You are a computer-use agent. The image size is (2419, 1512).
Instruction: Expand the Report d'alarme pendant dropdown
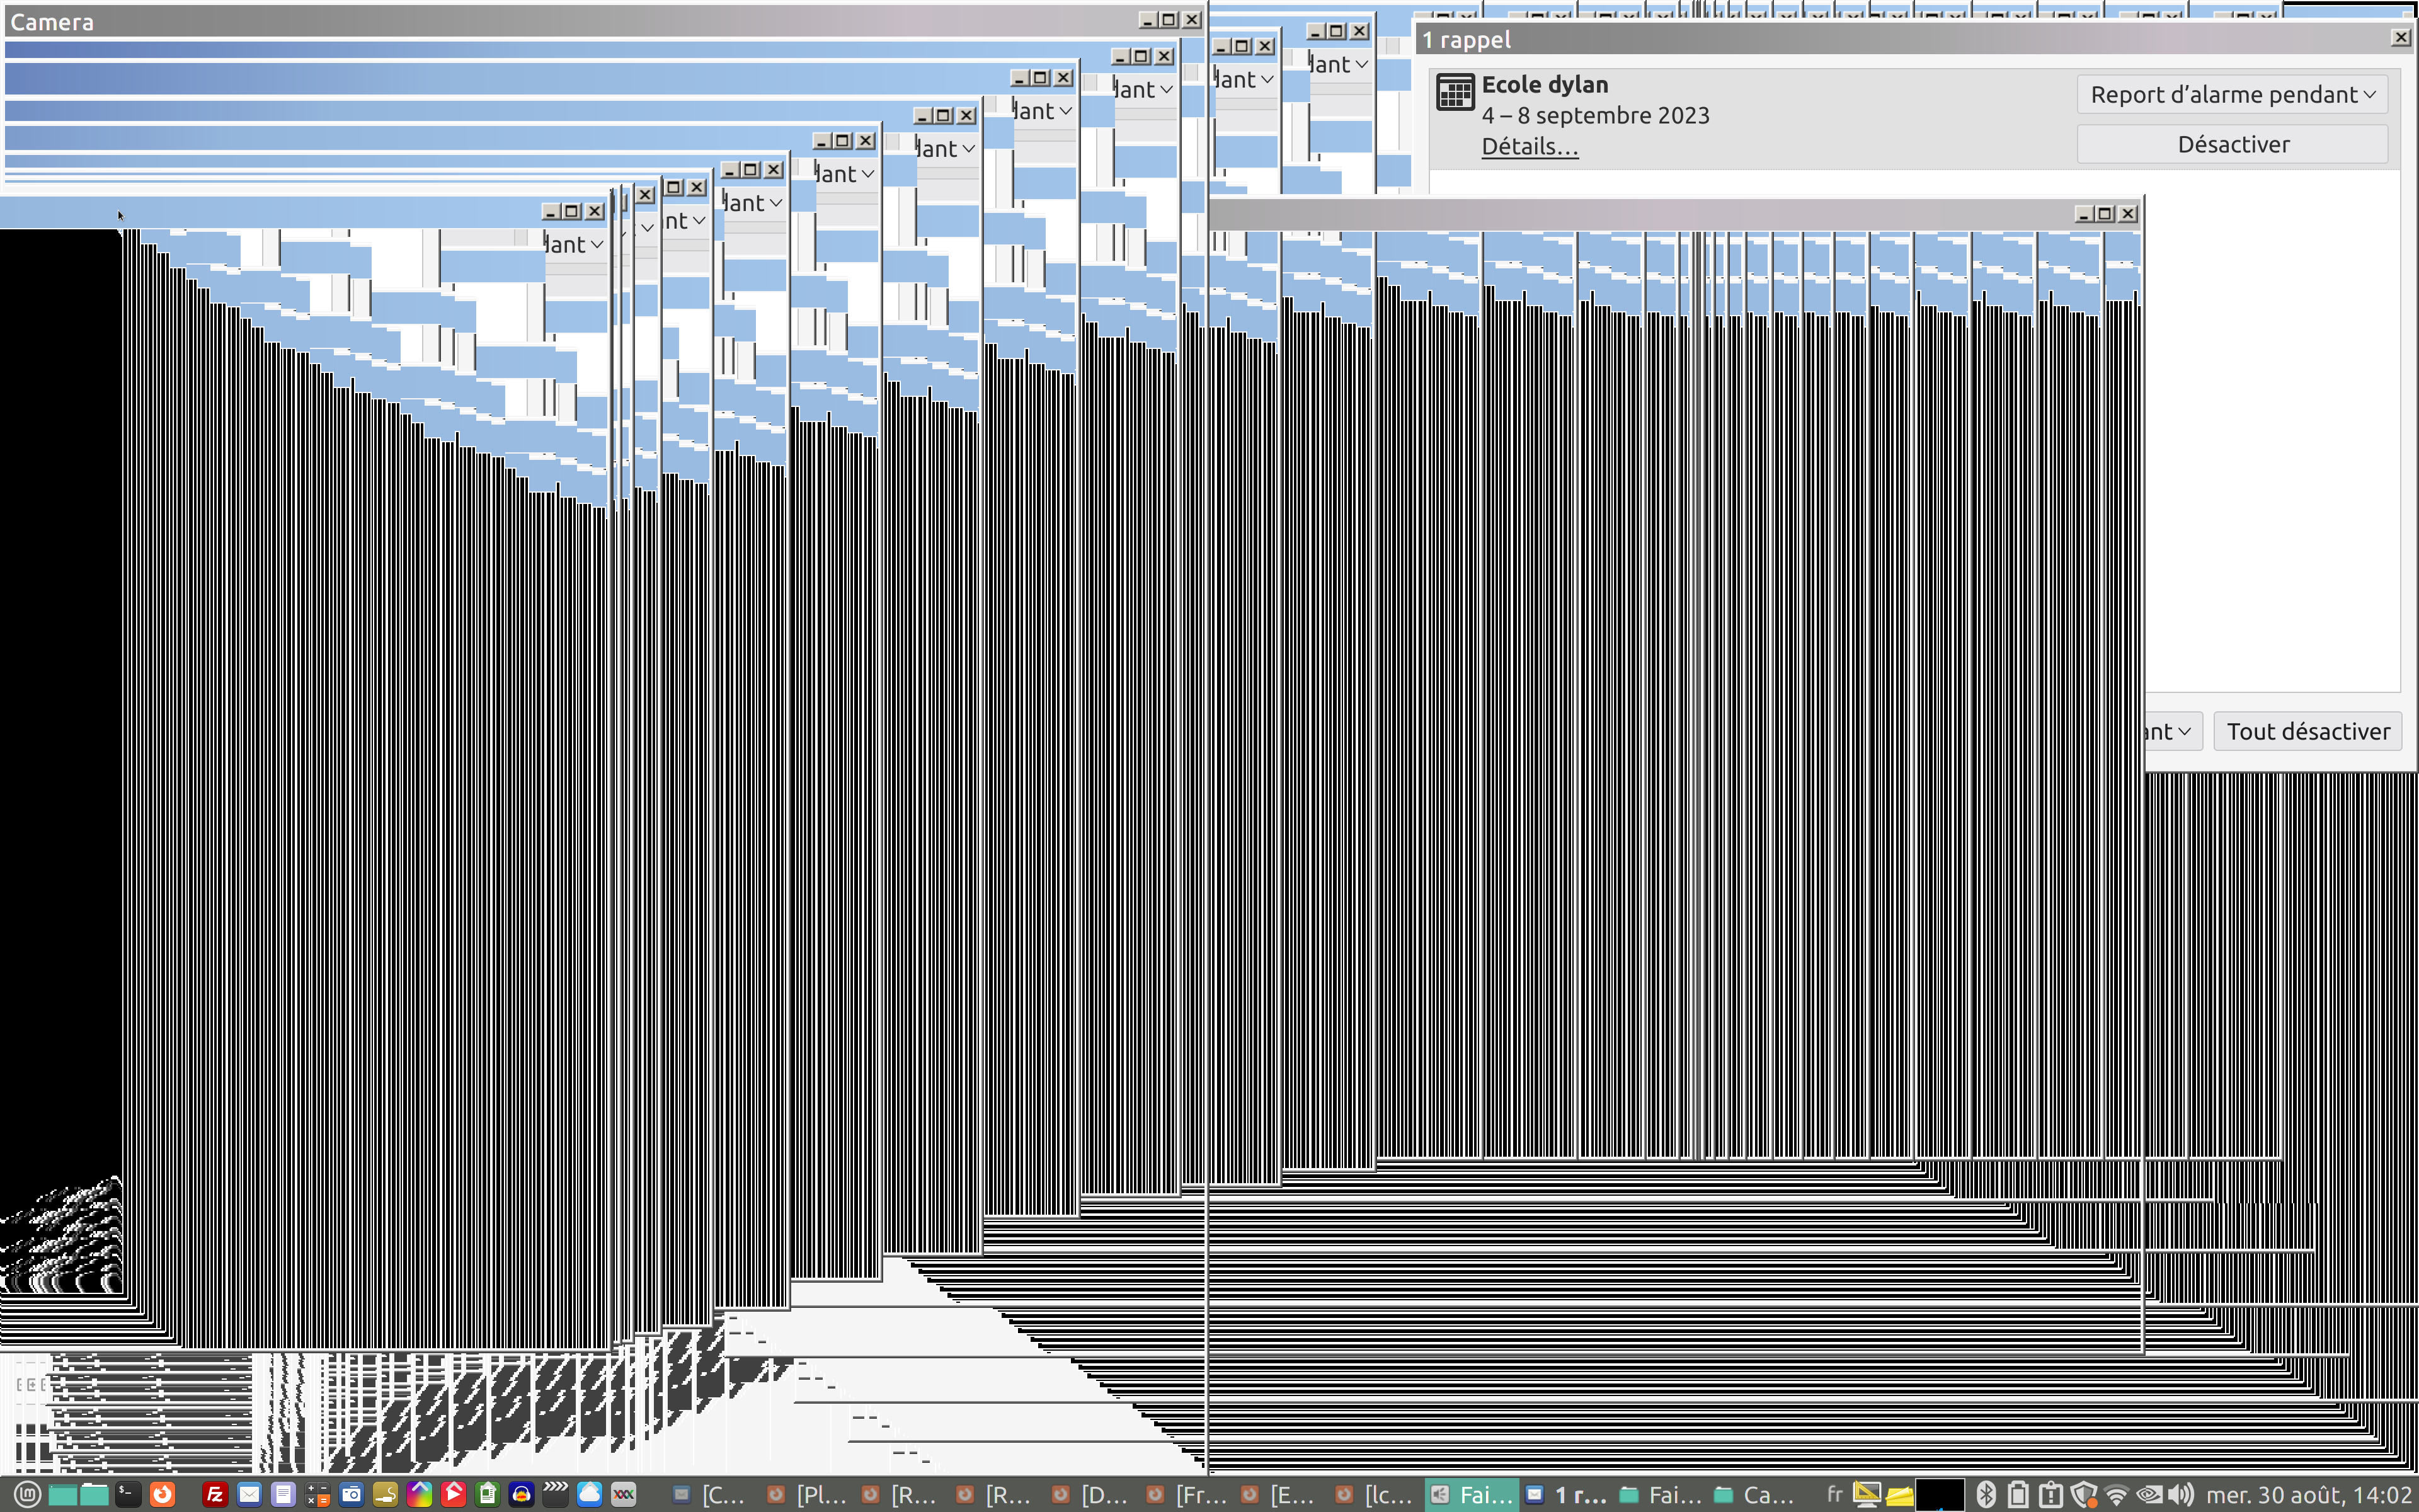(2231, 94)
